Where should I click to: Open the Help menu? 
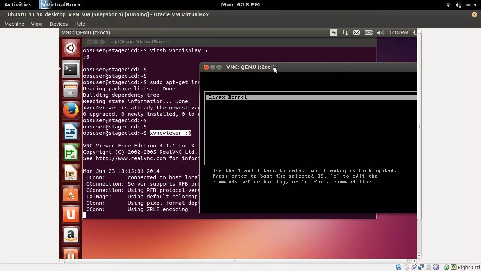tap(80, 24)
